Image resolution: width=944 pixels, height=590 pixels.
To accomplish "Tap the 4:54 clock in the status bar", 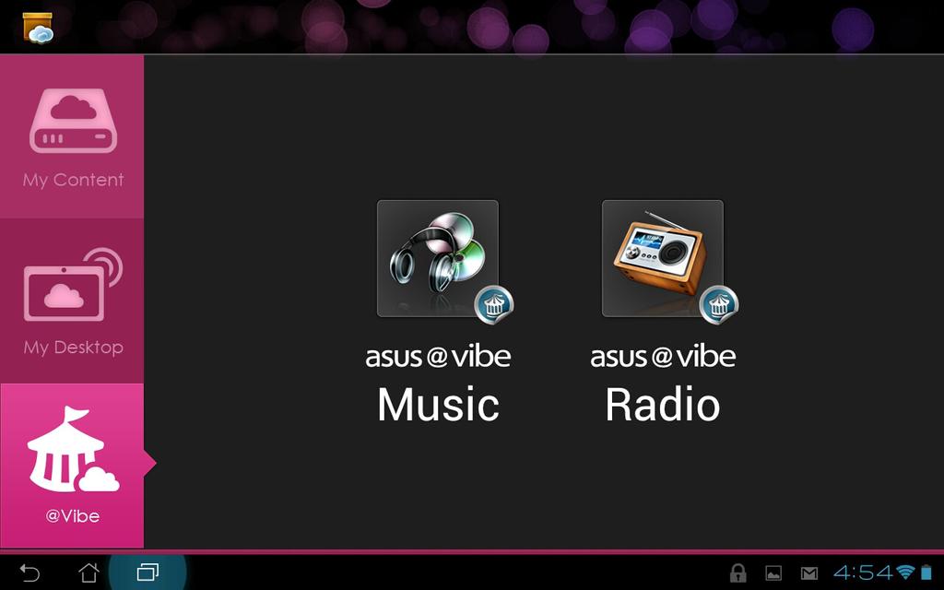I will pyautogui.click(x=863, y=572).
